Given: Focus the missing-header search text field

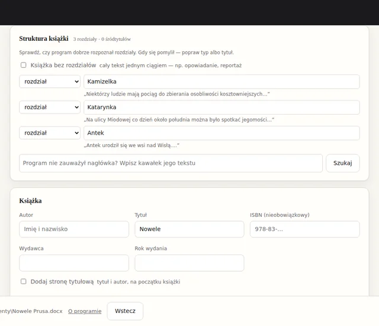Looking at the screenshot, I should [x=171, y=163].
